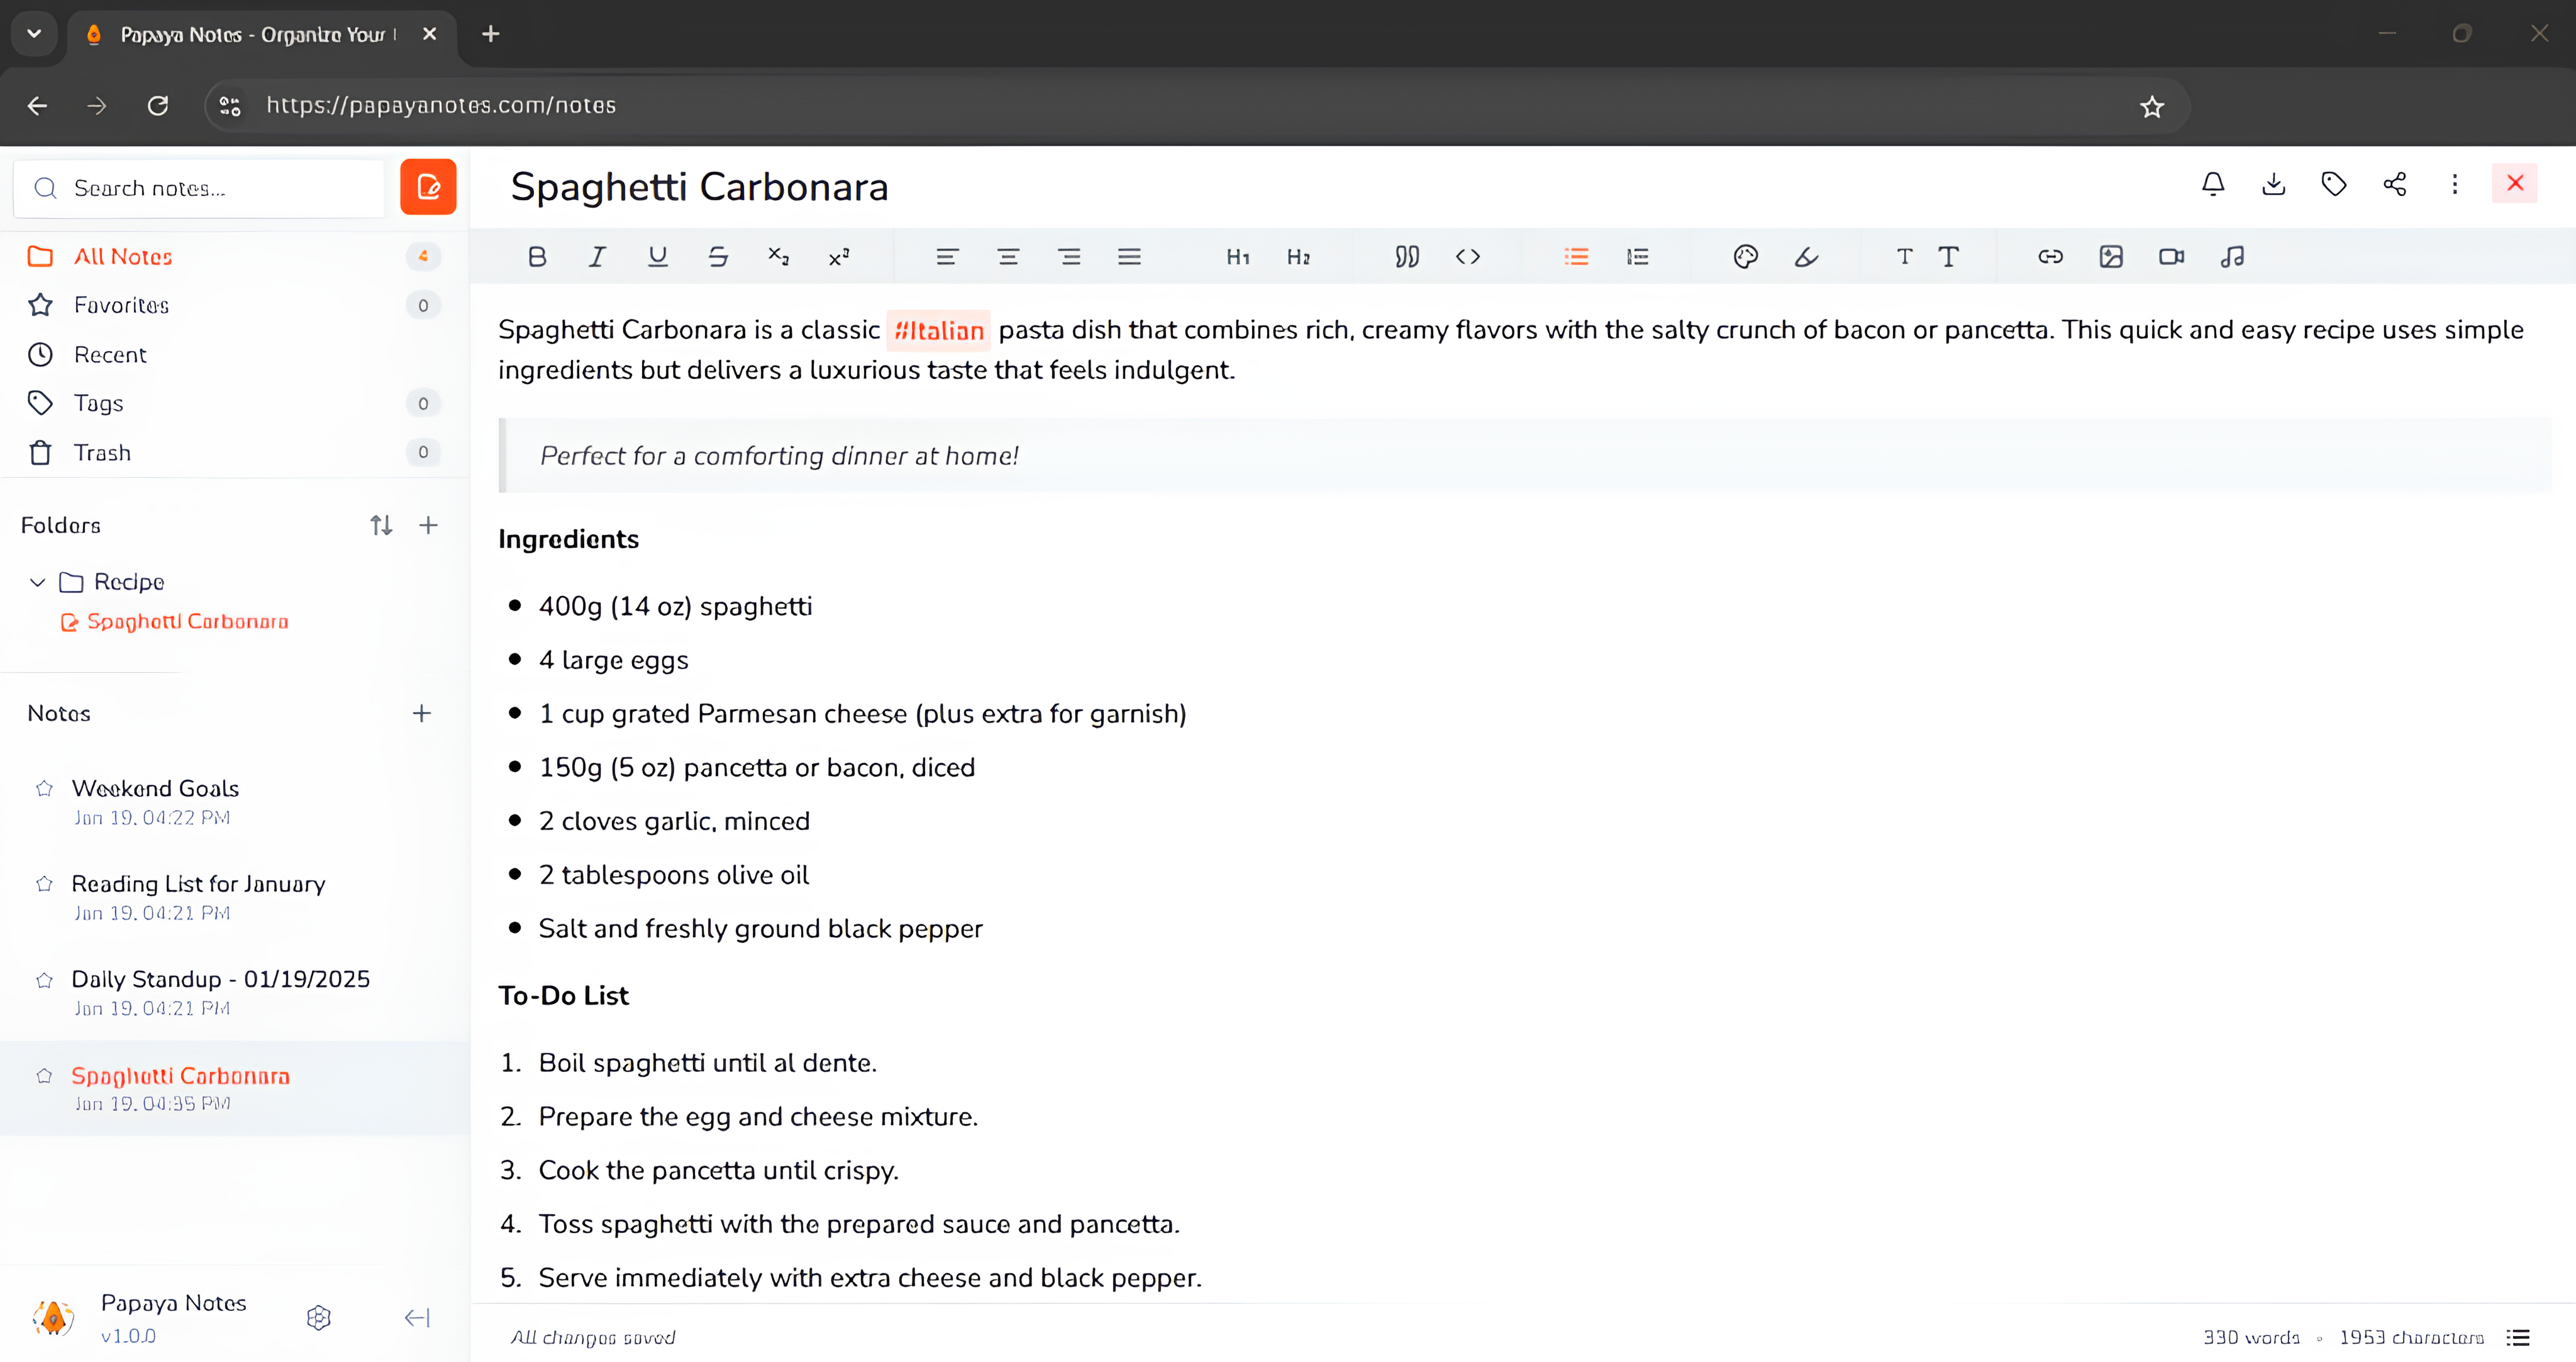Apply strikethrough formatting
Viewport: 2576px width, 1362px height.
point(718,257)
